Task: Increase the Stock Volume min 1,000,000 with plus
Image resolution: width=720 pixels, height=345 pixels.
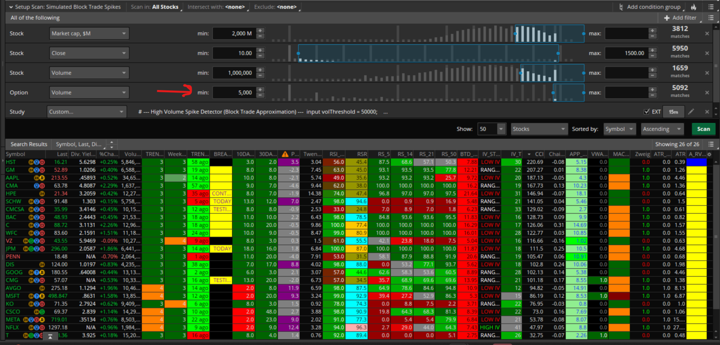Action: pyautogui.click(x=260, y=70)
